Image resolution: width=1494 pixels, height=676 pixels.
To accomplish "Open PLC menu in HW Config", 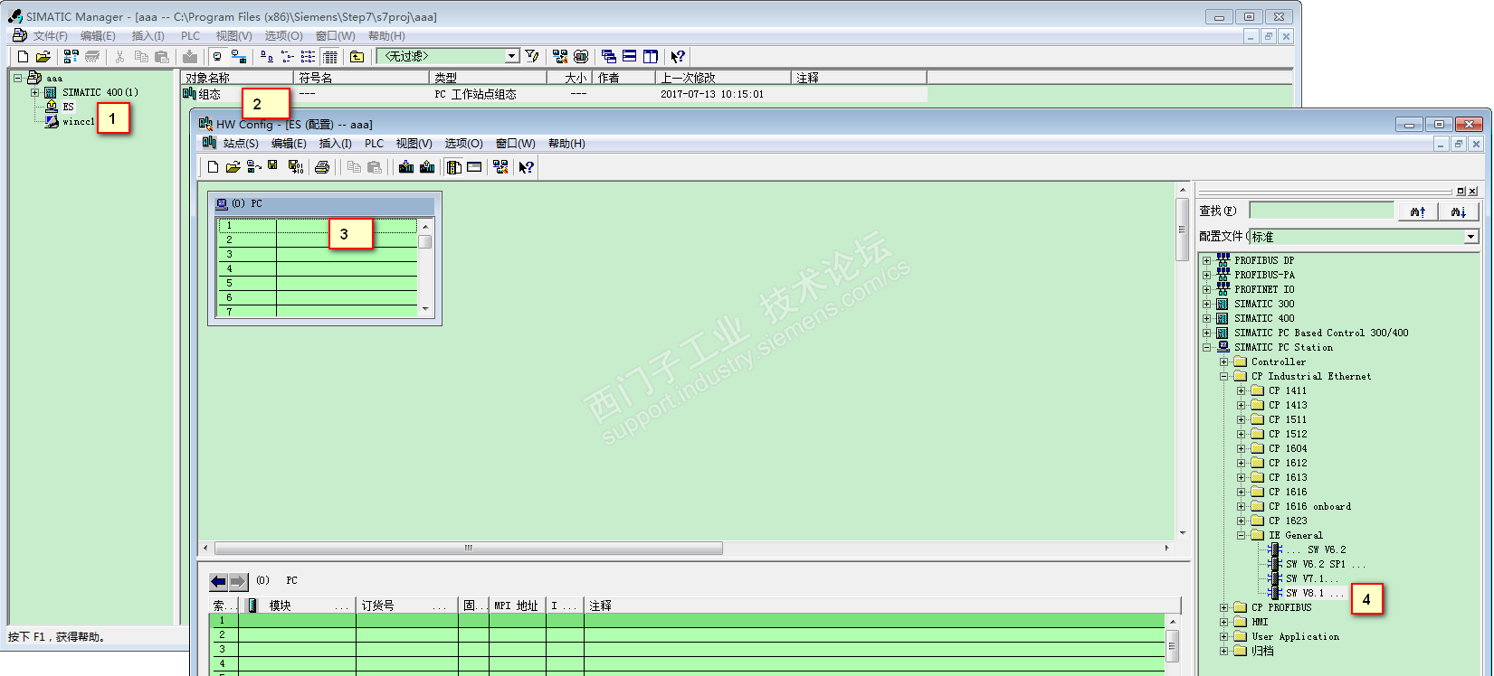I will (x=375, y=143).
